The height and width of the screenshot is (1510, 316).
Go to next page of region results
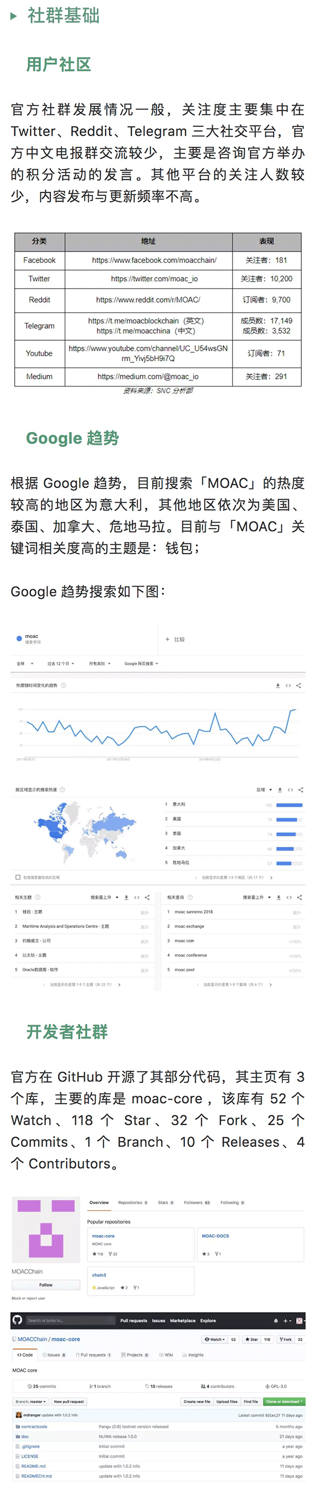[271, 877]
